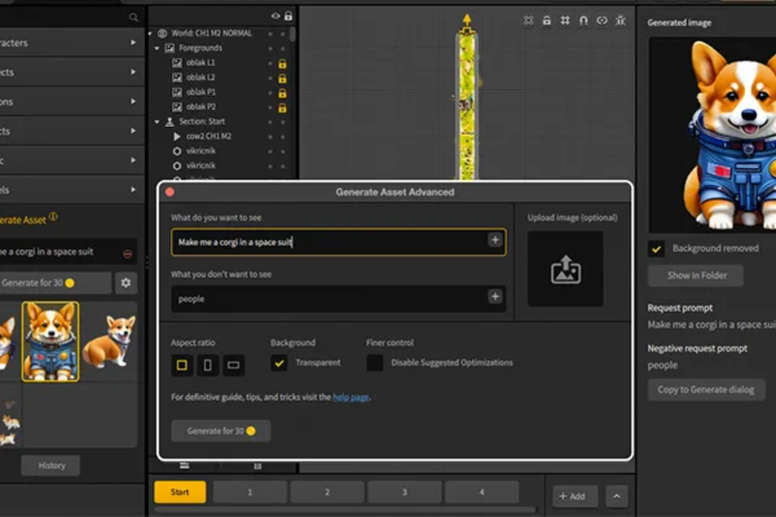Unlock the oblak L2 layer padlock
Screen dimensions: 776x517
pos(282,78)
